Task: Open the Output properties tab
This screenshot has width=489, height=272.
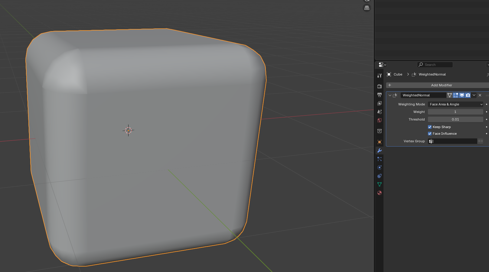Action: 380,95
